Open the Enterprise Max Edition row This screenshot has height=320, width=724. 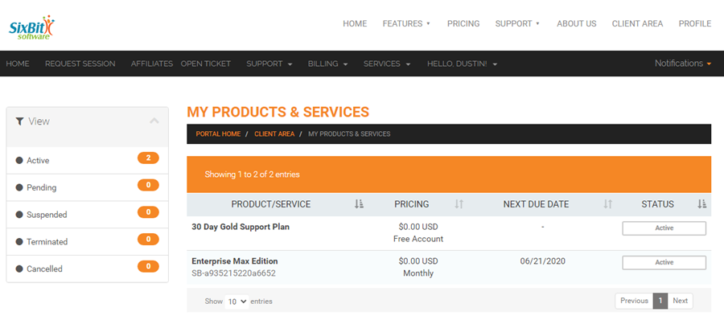[449, 268]
